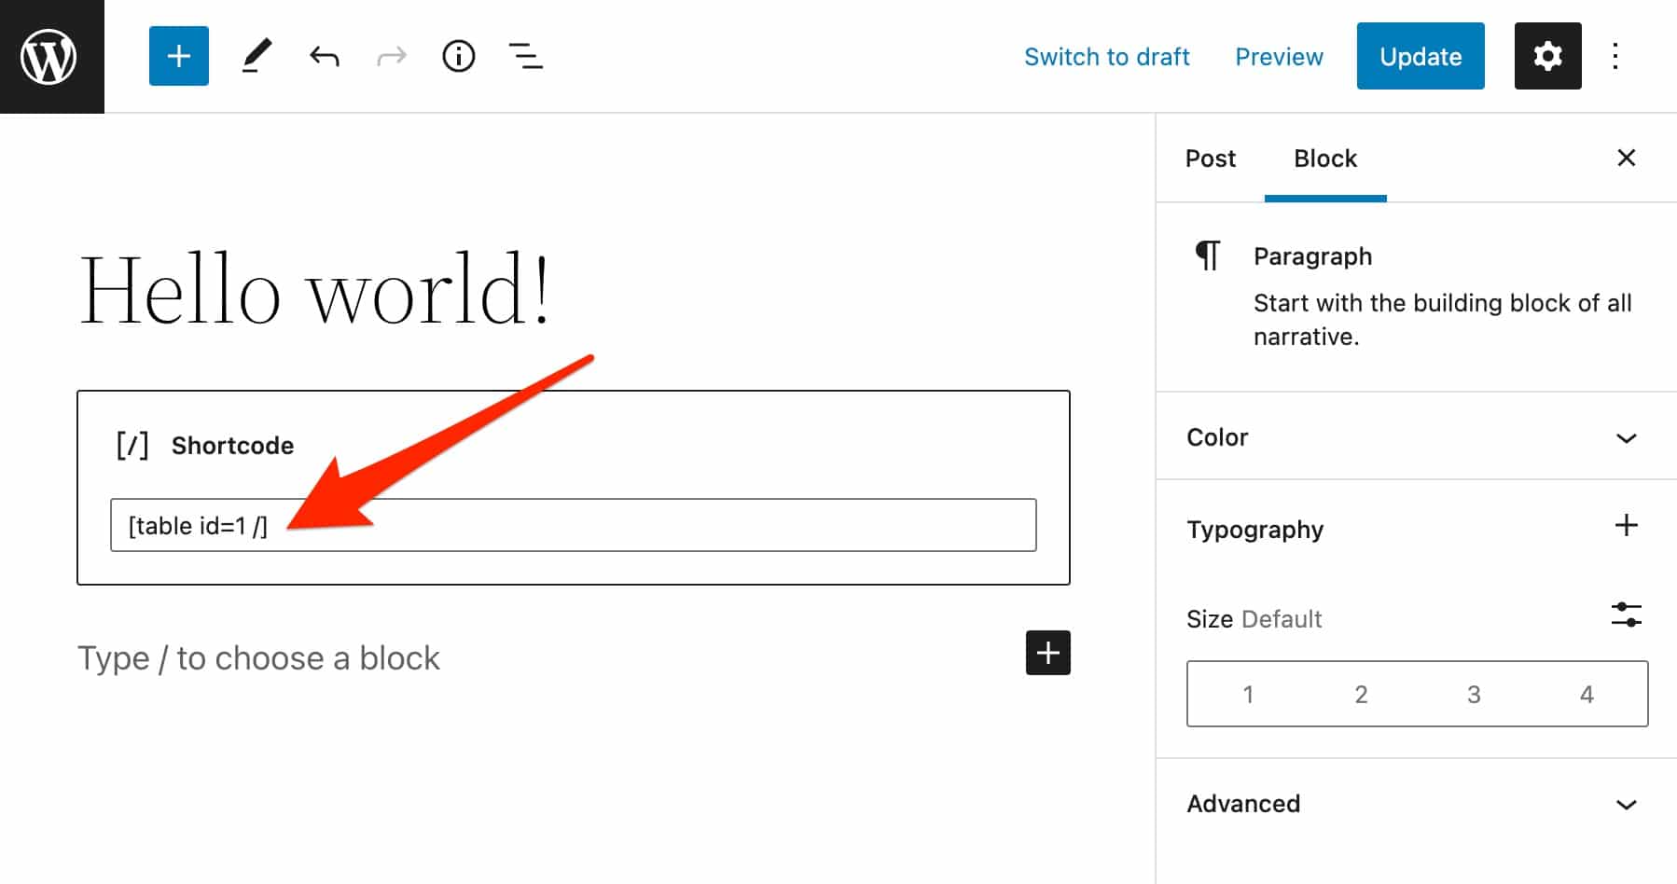This screenshot has width=1677, height=884.
Task: Choose font size 2
Action: tap(1361, 694)
